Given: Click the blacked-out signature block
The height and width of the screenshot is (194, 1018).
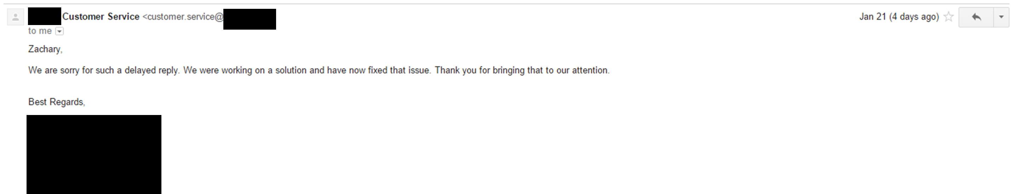Looking at the screenshot, I should tap(94, 154).
